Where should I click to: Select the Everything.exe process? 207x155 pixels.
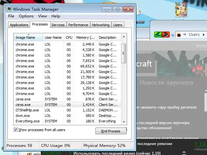67,121
